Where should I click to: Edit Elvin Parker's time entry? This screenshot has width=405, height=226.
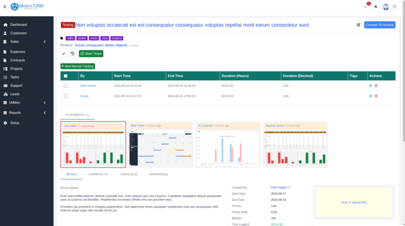371,86
